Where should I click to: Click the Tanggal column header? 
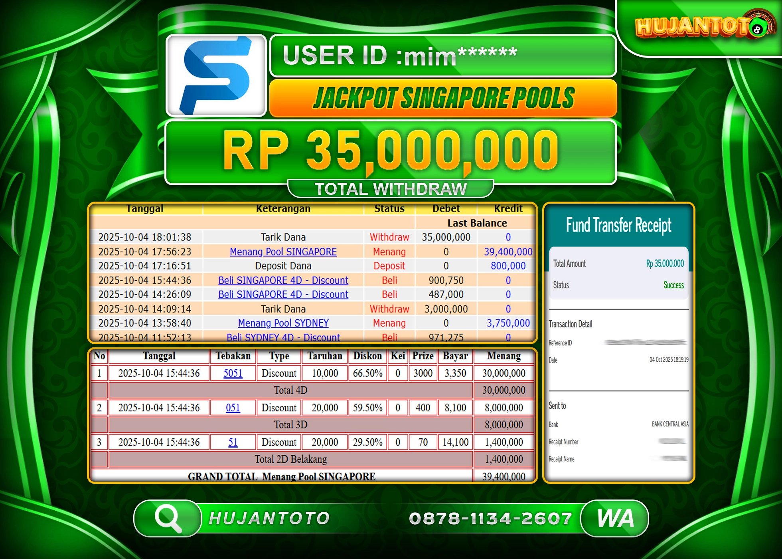(146, 208)
